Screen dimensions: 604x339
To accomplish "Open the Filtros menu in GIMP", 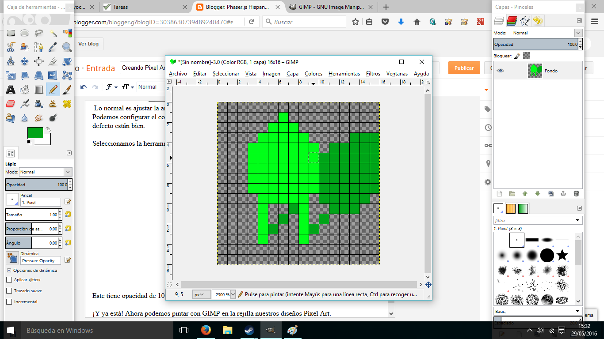I will point(375,74).
